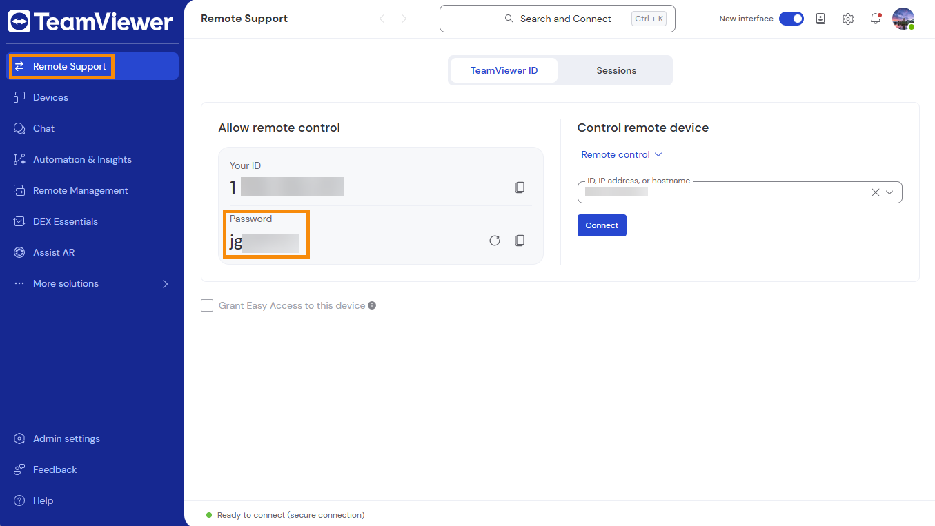935x526 pixels.
Task: Toggle the New interface switch
Action: pos(791,19)
